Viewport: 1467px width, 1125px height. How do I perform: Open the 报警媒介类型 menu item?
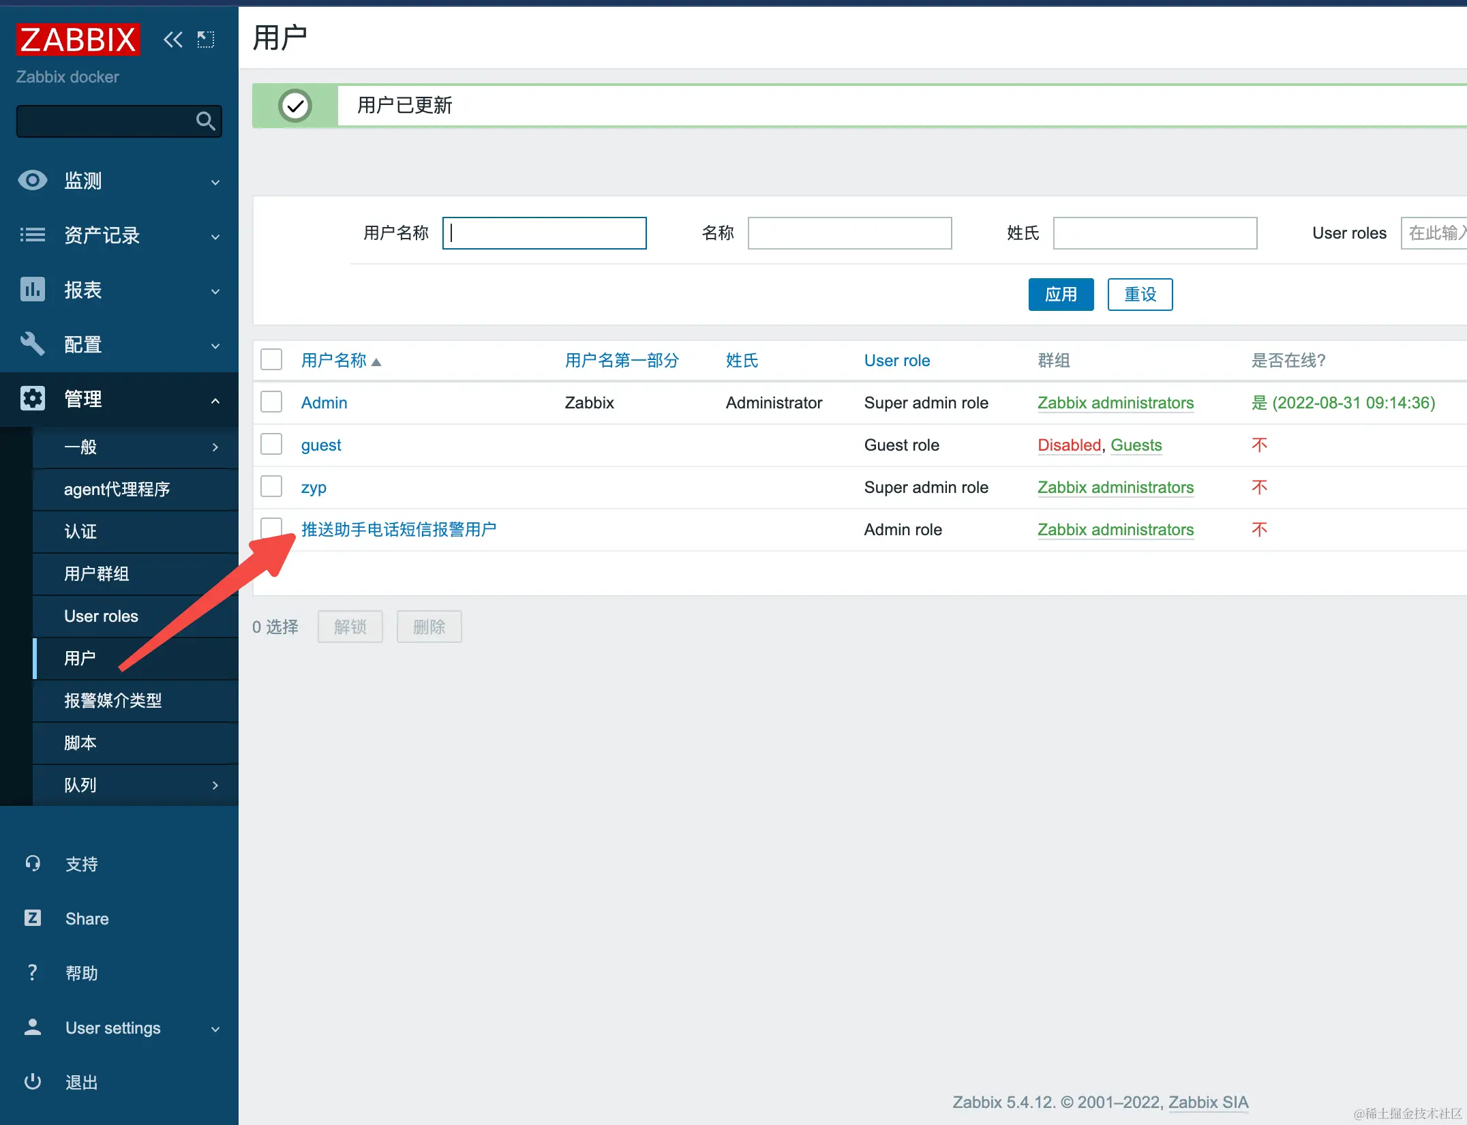(113, 701)
